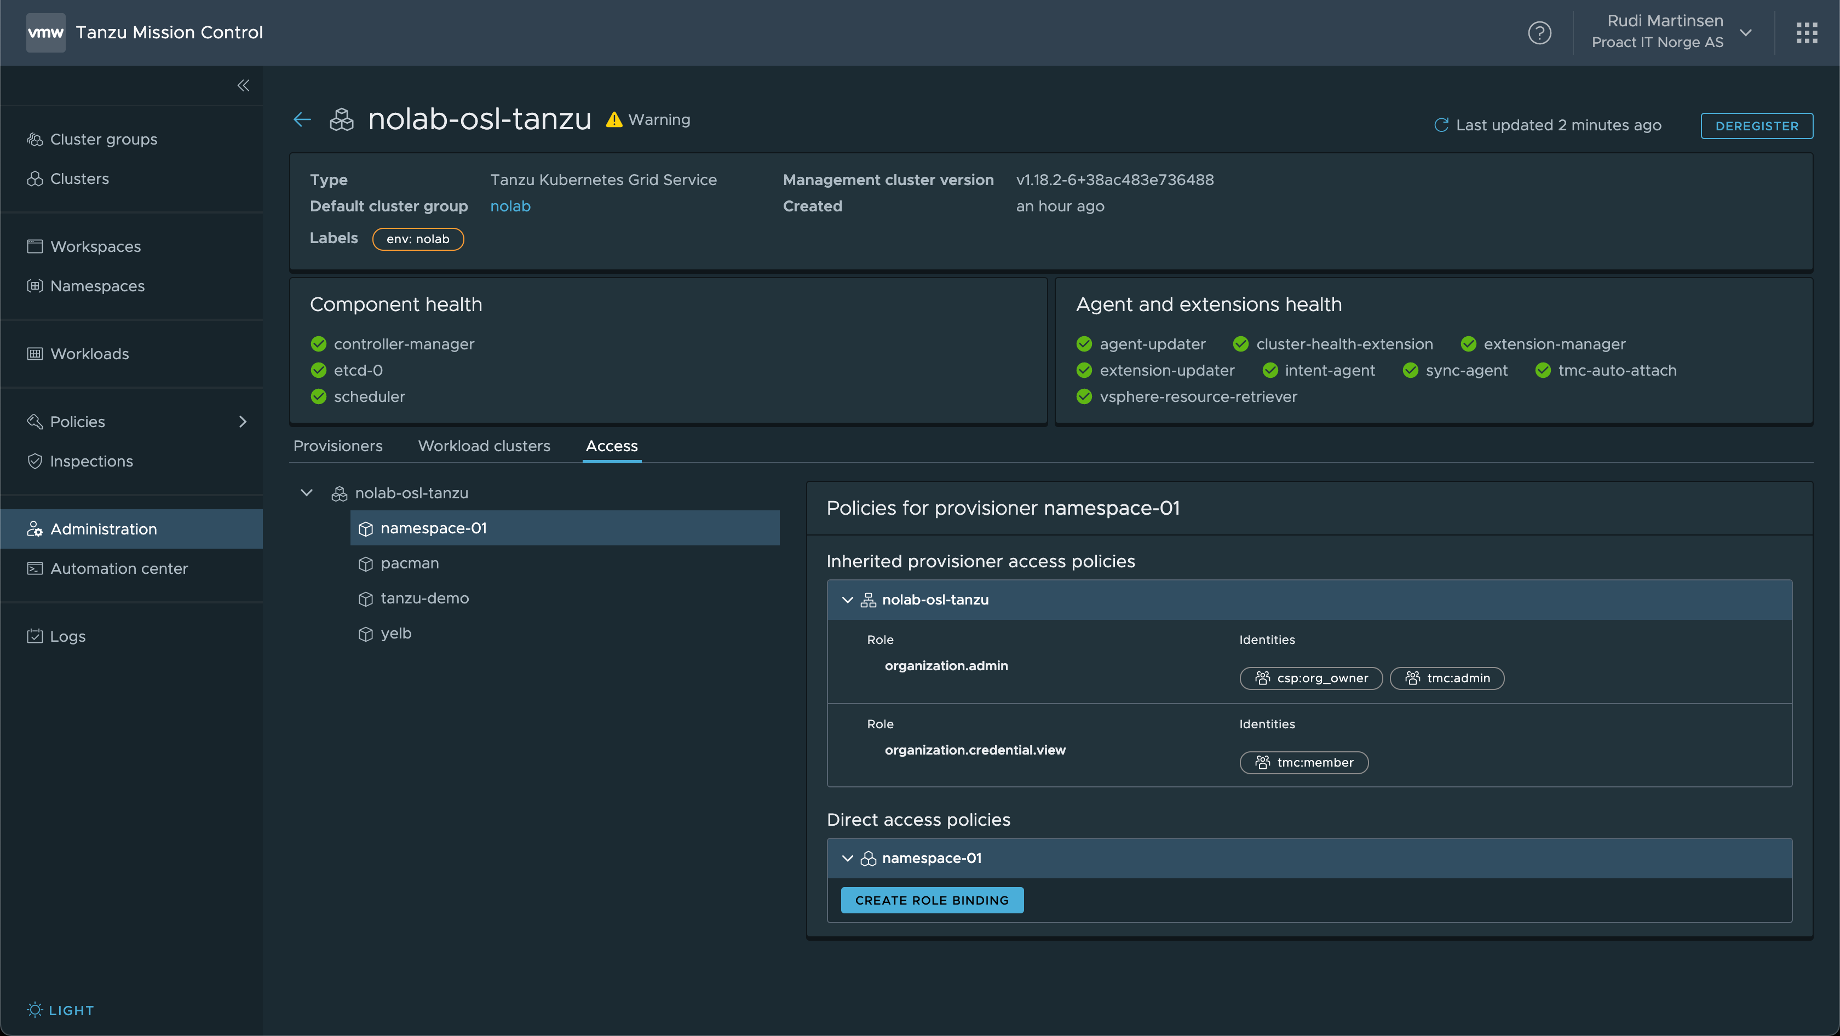Switch to the Workload clusters tab
1840x1036 pixels.
[x=484, y=445]
